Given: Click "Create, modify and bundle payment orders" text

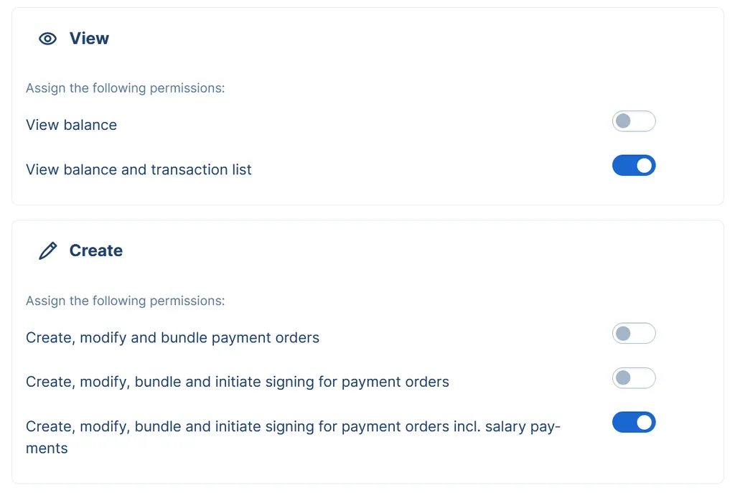Looking at the screenshot, I should 172,338.
